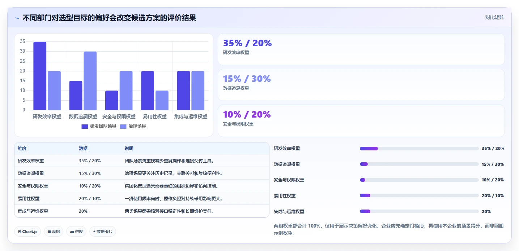Click the Chart.js tag chip
The width and height of the screenshot is (519, 251).
click(x=27, y=232)
